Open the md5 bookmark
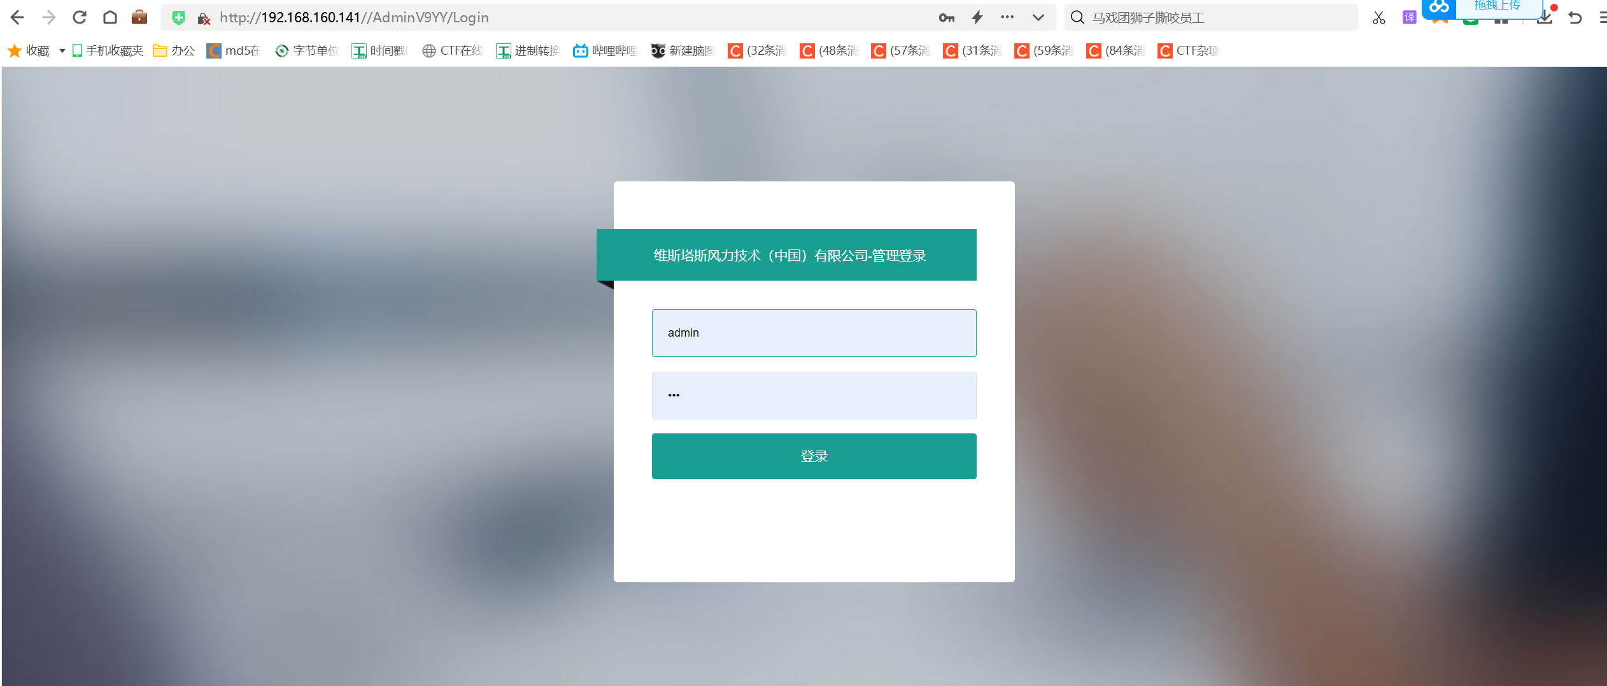 (234, 50)
